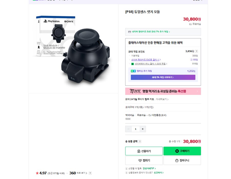Click the info icon beside 안전거래TIP notice

pos(126,168)
